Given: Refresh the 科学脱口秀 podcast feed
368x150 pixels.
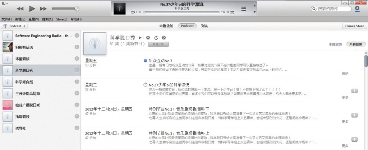Looking at the screenshot, I should pyautogui.click(x=156, y=38).
